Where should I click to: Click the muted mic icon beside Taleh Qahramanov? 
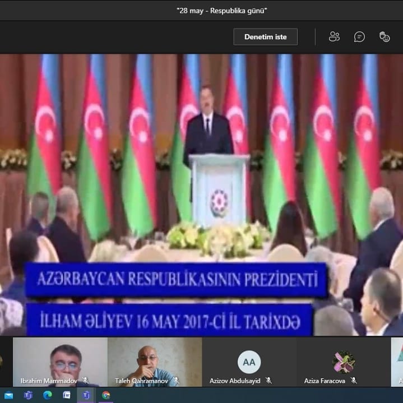(x=175, y=380)
